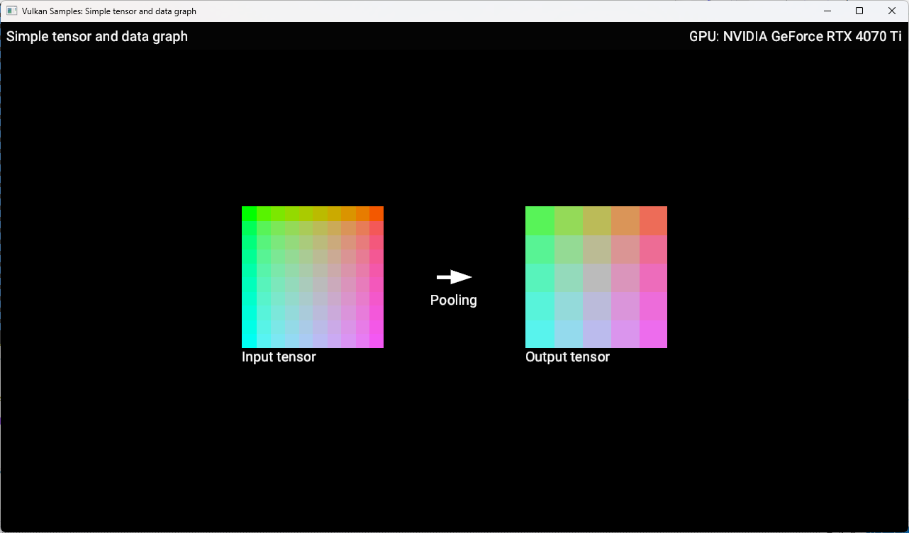Viewport: 909px width, 533px height.
Task: Click the Vulkan Samples app icon in title bar
Action: (11, 11)
